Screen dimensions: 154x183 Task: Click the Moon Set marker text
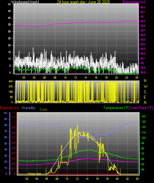coord(34,174)
